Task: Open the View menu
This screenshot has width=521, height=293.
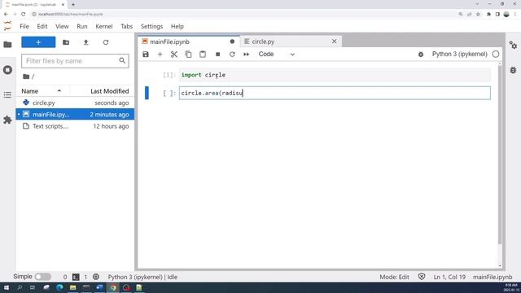Action: pos(62,26)
